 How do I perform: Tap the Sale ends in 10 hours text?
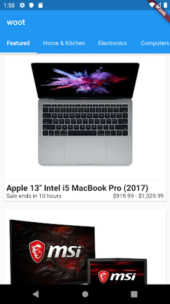[x=34, y=196]
